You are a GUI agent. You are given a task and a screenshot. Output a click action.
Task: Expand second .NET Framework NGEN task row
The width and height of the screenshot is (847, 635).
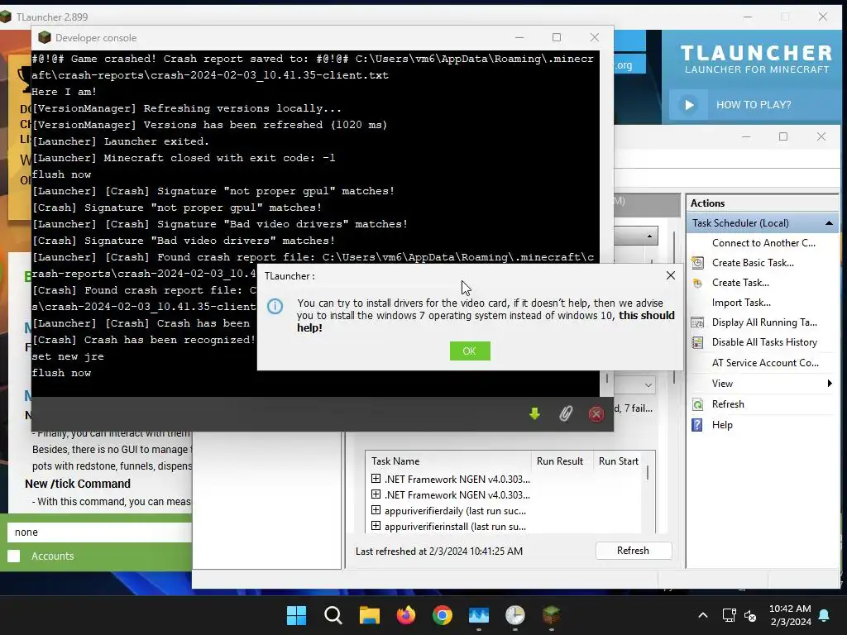tap(376, 494)
